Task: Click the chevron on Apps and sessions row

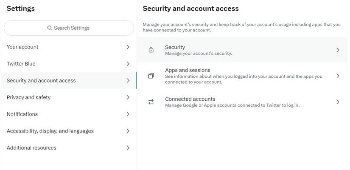Action: pos(338,76)
